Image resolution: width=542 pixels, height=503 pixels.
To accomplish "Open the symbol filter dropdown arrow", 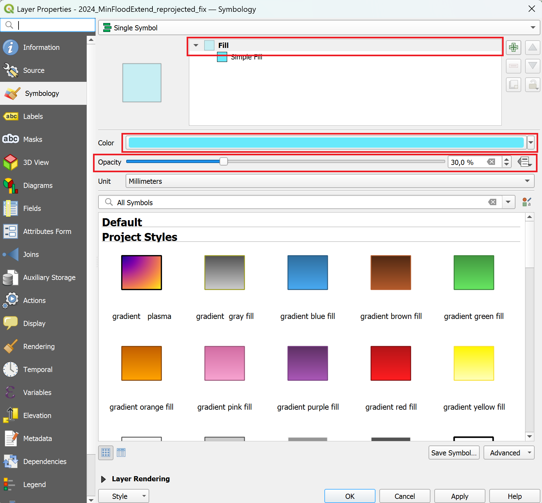I will click(x=508, y=202).
